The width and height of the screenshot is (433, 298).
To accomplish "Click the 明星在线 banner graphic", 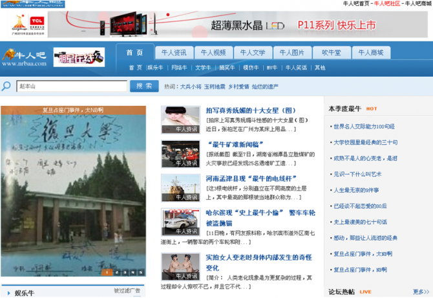I will pyautogui.click(x=78, y=58).
